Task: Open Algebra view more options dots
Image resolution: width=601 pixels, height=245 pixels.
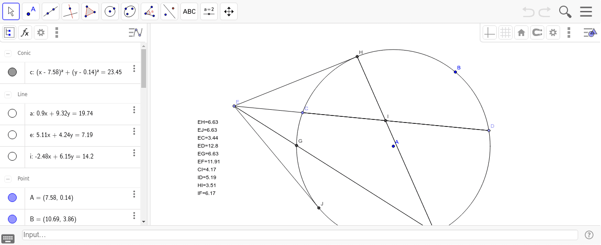Action: point(57,32)
